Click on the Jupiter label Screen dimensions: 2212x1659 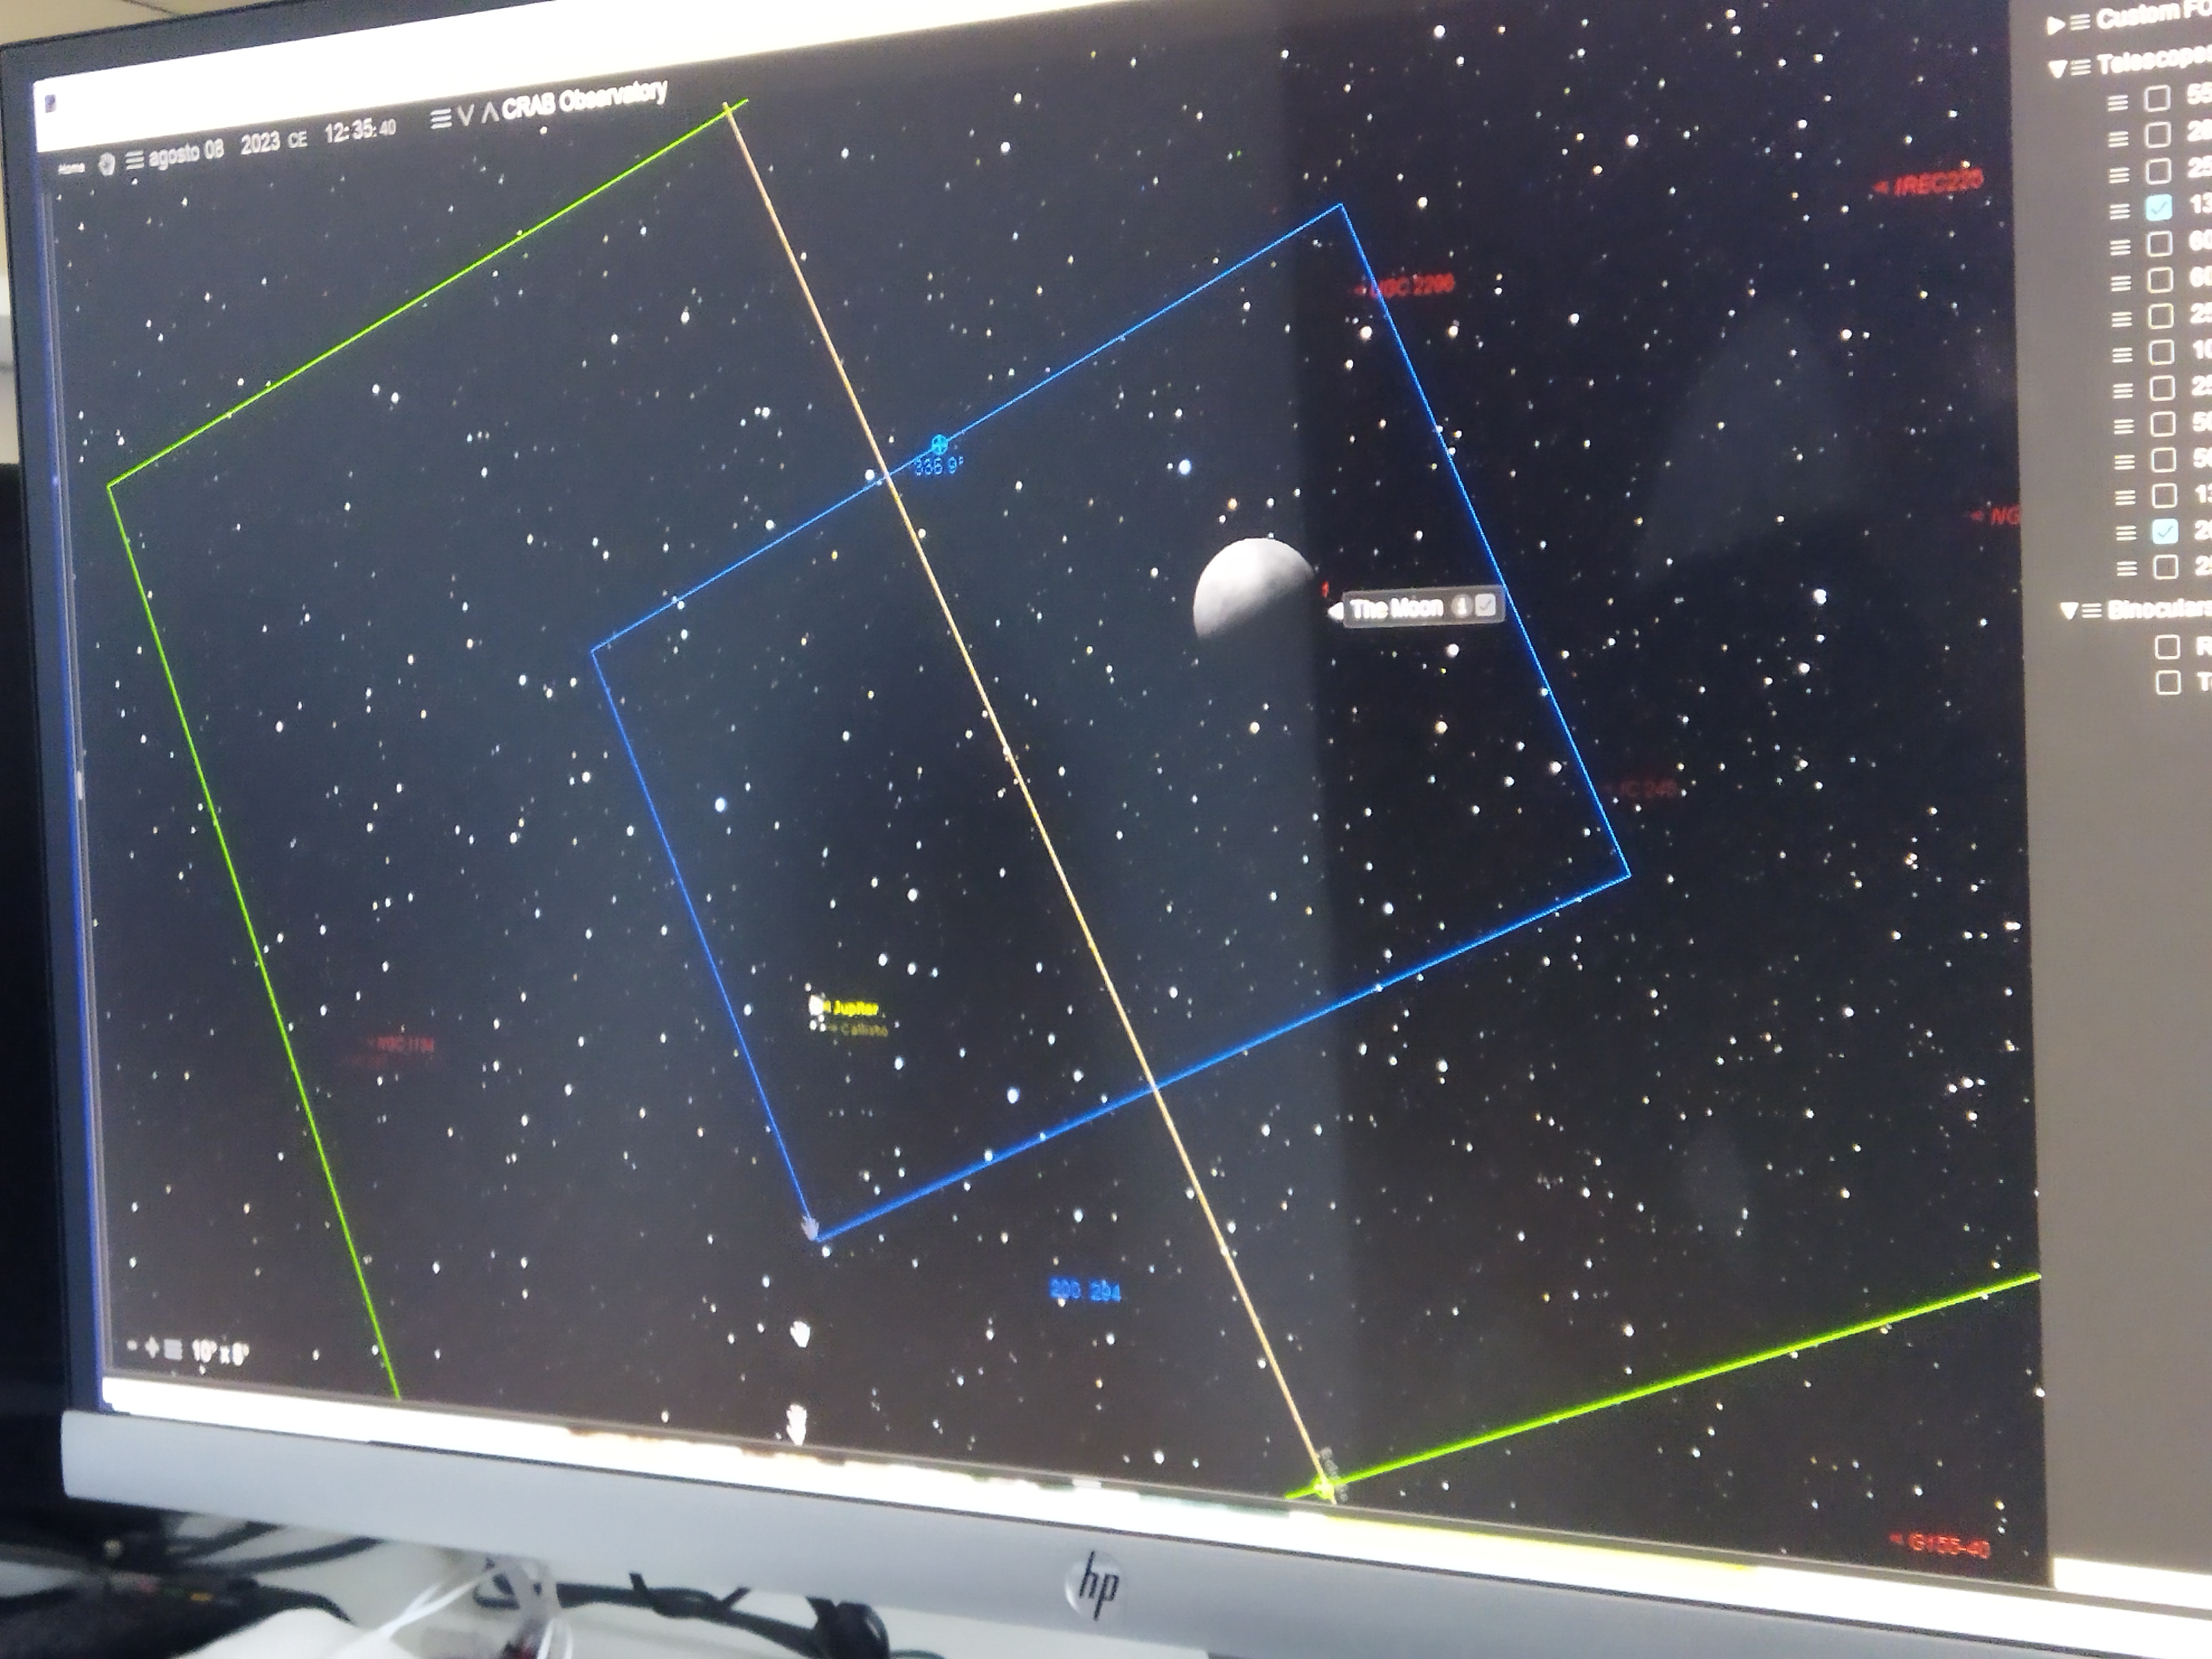click(855, 1008)
